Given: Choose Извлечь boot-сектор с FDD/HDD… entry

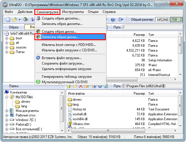Looking at the screenshot, I should coord(70,45).
